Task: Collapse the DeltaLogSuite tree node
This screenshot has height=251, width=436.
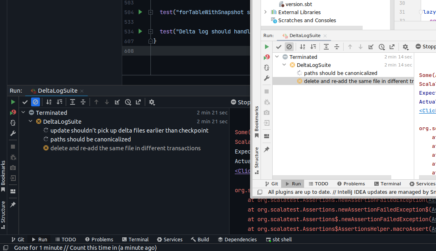Action: 30,121
